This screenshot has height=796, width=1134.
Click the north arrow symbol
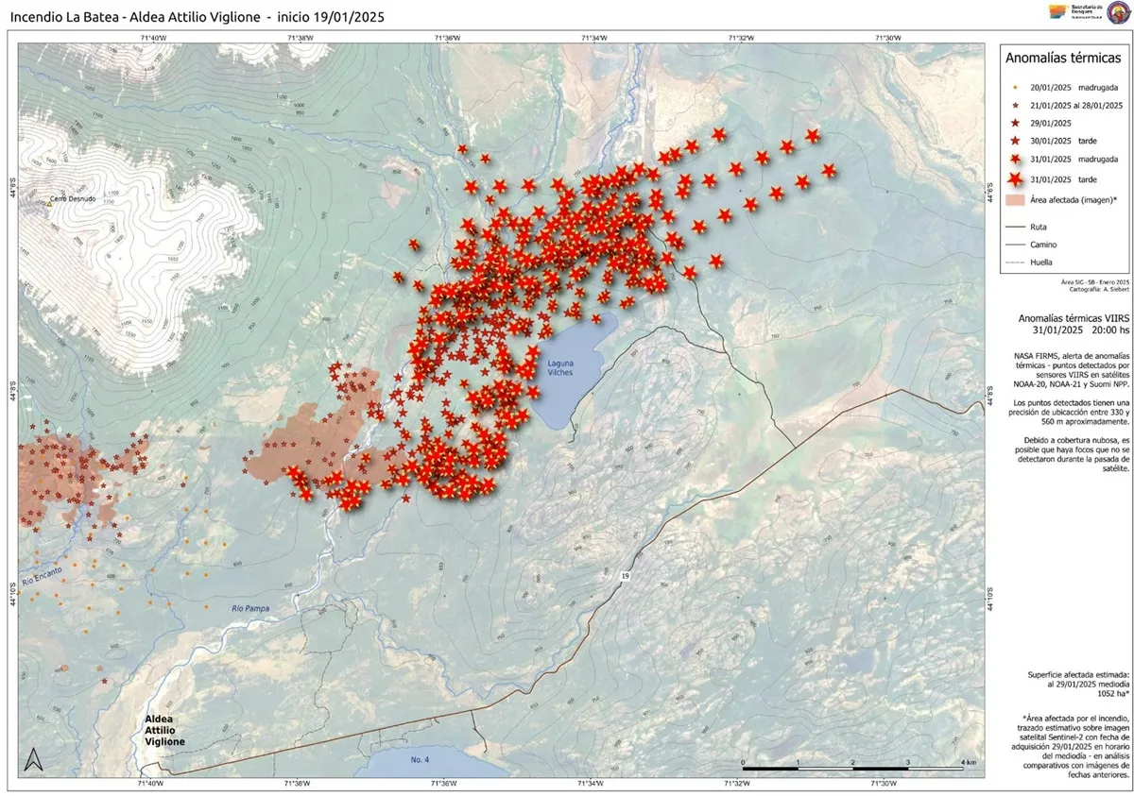tap(33, 759)
